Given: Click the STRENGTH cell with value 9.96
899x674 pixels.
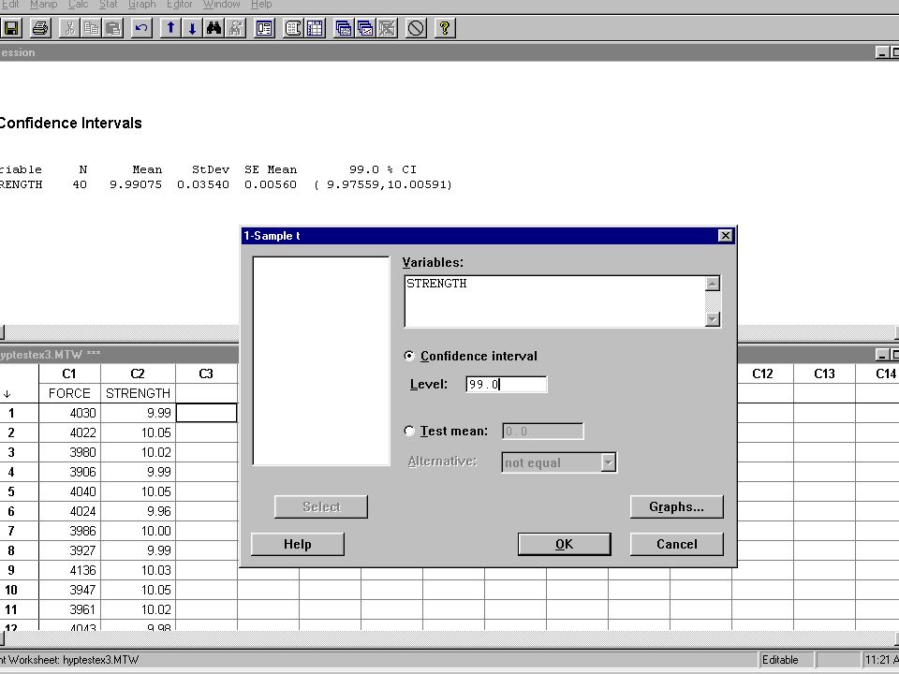Looking at the screenshot, I should click(138, 511).
